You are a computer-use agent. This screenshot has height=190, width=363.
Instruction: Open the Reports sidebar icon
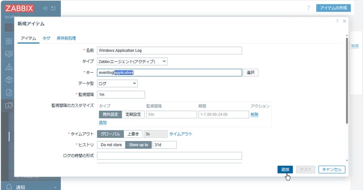click(x=9, y=93)
